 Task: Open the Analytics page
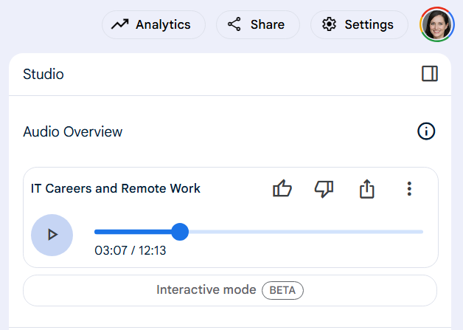coord(153,24)
